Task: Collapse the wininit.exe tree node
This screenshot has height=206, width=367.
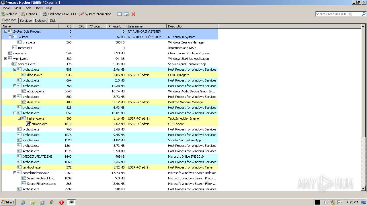Action: tap(5, 59)
